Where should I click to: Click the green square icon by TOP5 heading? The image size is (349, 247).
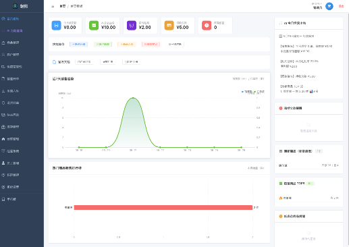point(281,184)
